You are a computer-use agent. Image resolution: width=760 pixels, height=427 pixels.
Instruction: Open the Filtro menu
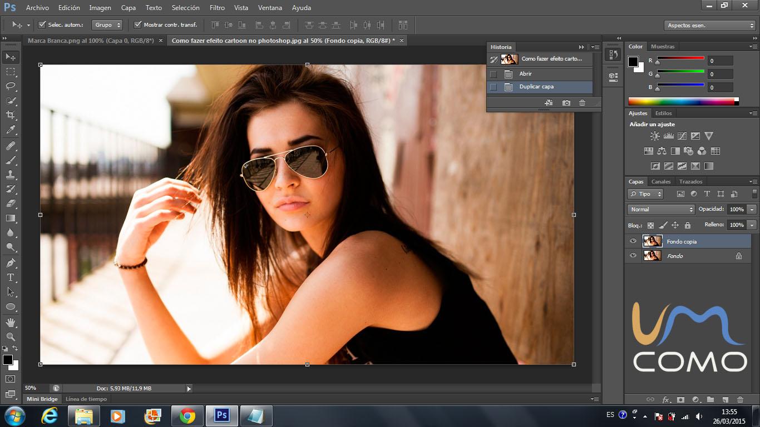217,8
